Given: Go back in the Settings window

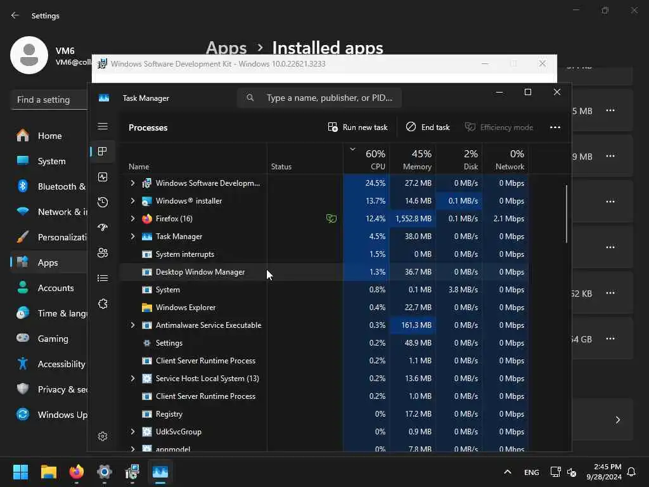Looking at the screenshot, I should click(x=15, y=15).
